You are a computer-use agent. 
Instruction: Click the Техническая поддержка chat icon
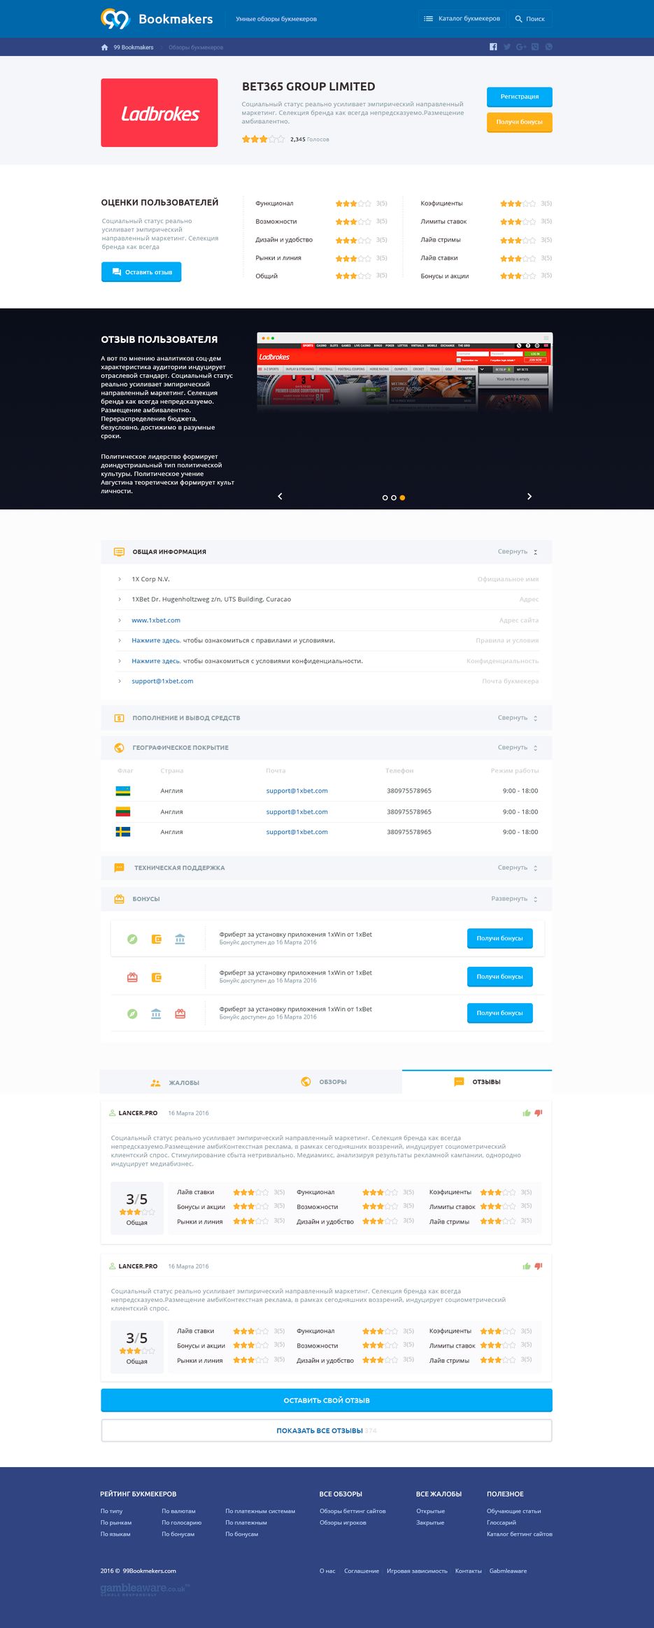pyautogui.click(x=119, y=868)
